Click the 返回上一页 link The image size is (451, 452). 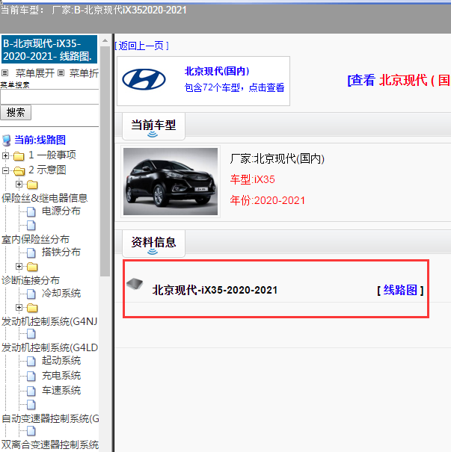click(141, 46)
